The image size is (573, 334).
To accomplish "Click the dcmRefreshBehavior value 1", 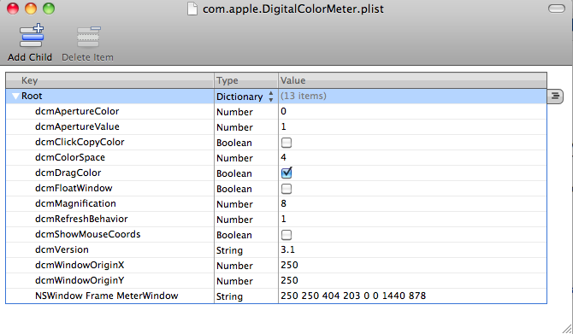I will tap(284, 219).
